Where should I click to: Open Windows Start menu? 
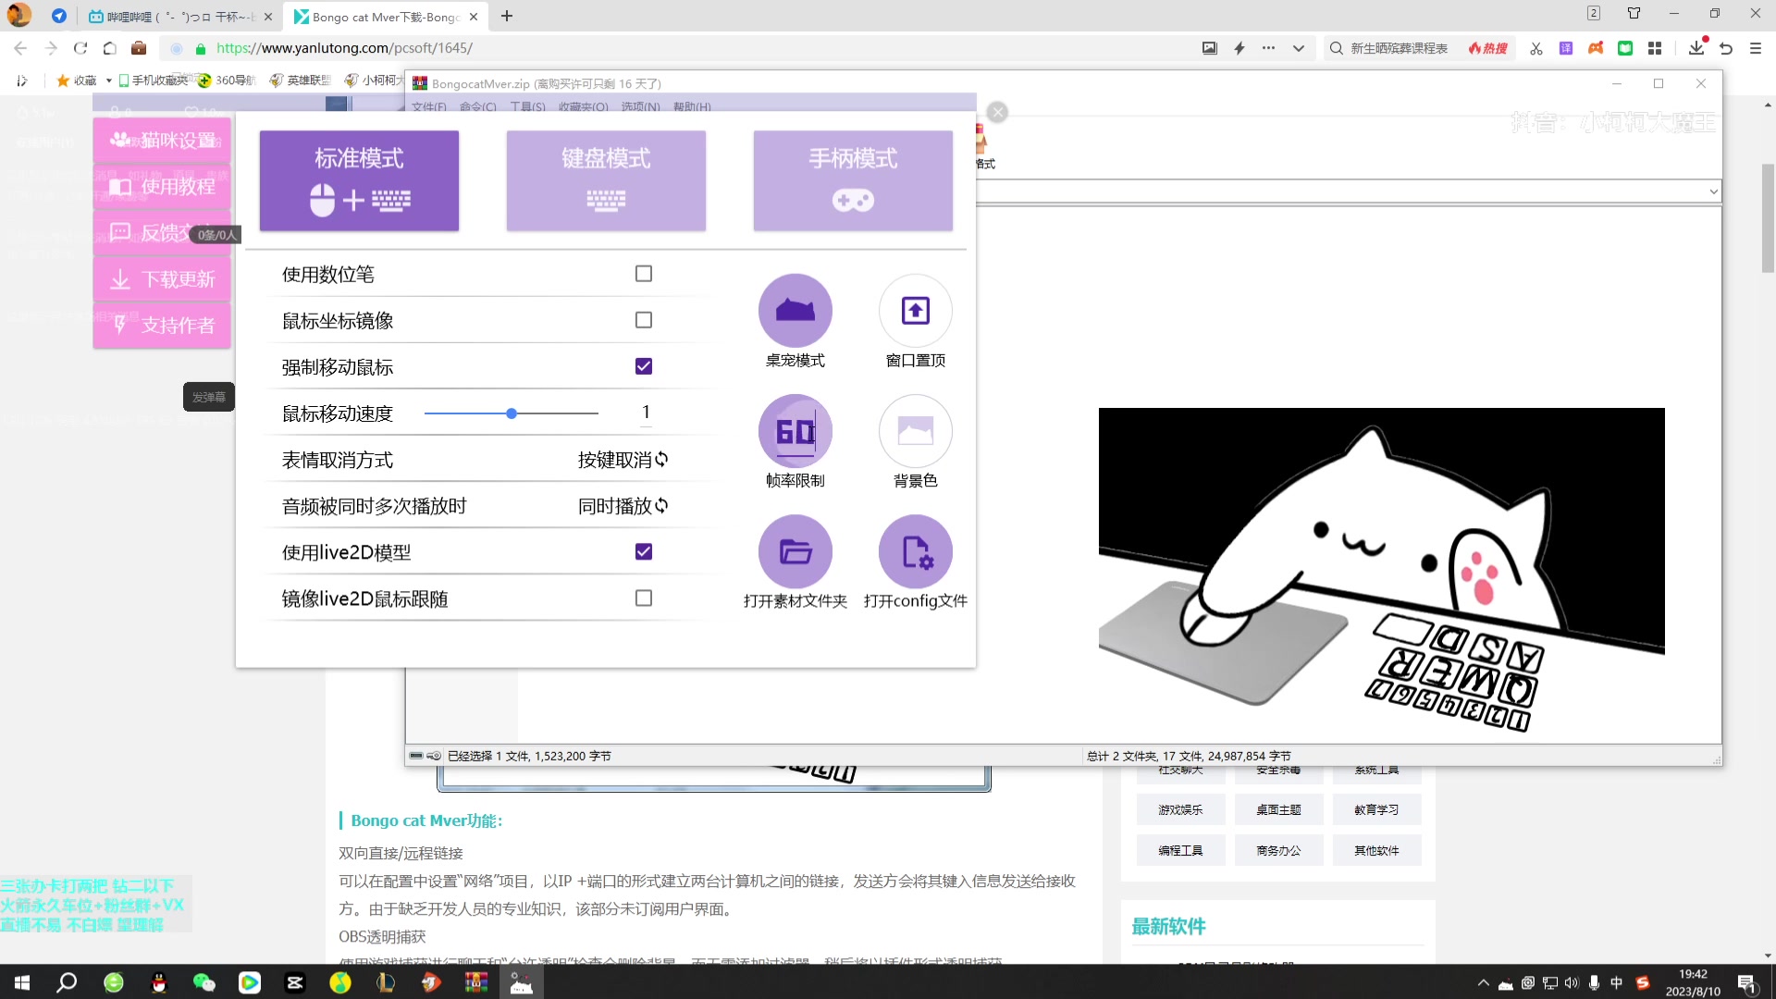pos(22,982)
